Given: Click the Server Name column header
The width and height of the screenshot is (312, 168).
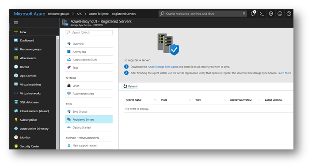Looking at the screenshot, I should (x=134, y=100).
